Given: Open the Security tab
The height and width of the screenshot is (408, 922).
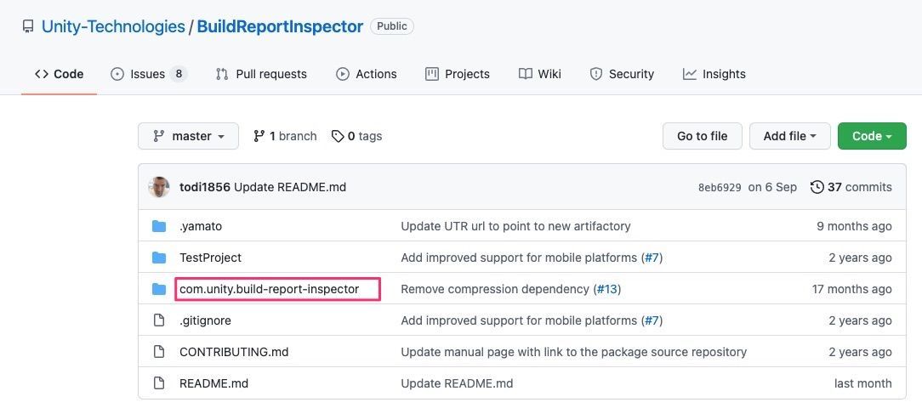Looking at the screenshot, I should click(622, 74).
